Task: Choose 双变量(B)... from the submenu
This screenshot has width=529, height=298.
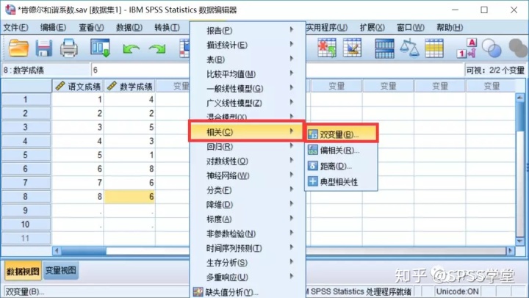Action: pos(342,134)
